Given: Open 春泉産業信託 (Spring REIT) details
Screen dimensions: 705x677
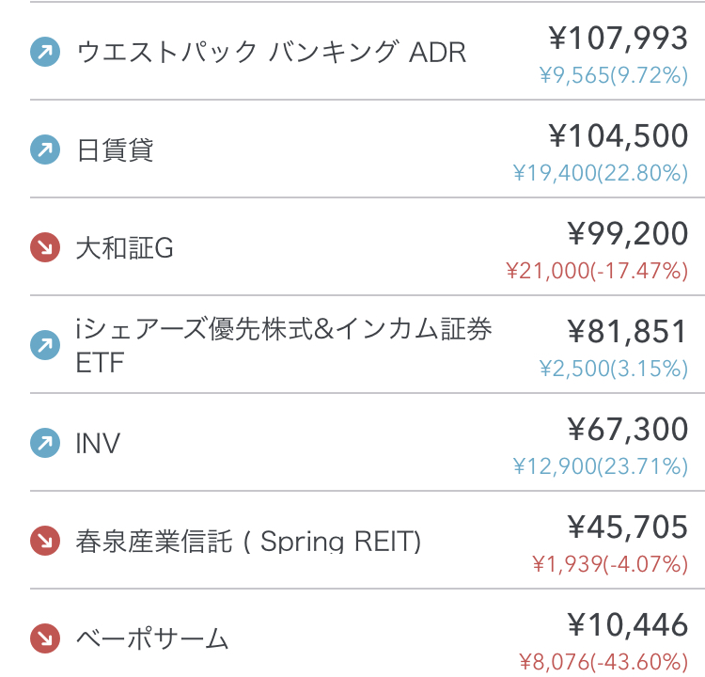Looking at the screenshot, I should click(248, 542).
